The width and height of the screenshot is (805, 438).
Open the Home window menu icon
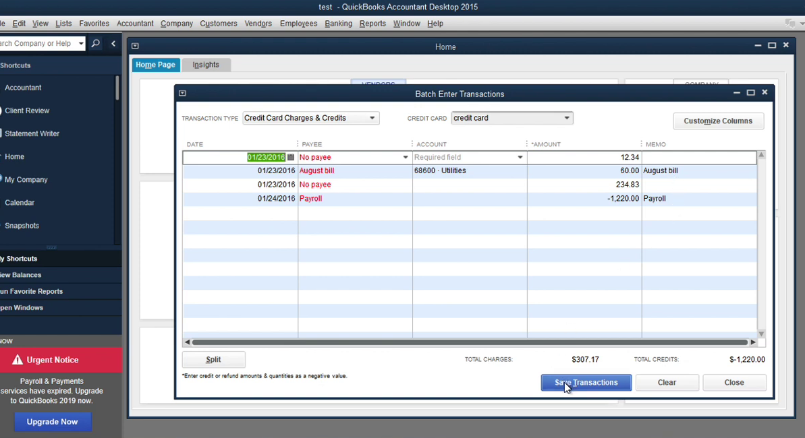click(135, 46)
